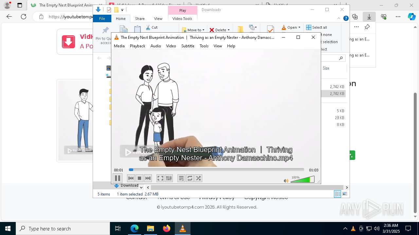This screenshot has height=235, width=419.
Task: Open VLC Tools menu
Action: [204, 46]
